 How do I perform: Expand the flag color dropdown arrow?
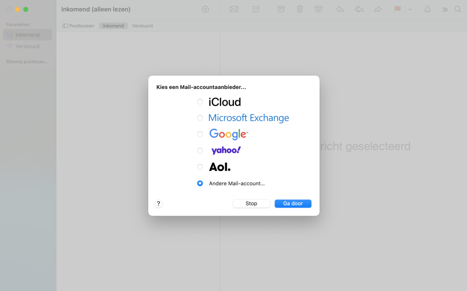coord(410,10)
